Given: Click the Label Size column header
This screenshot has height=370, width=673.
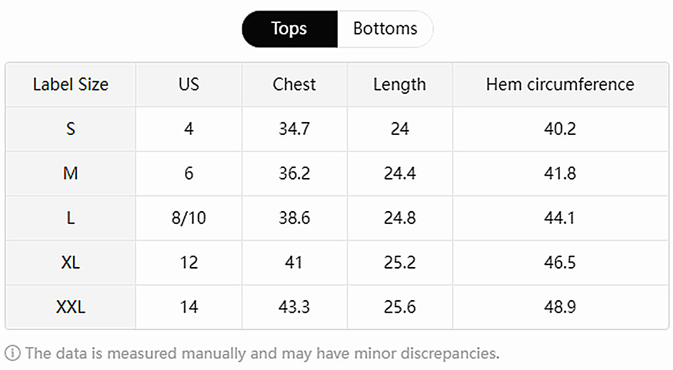Looking at the screenshot, I should [x=71, y=85].
